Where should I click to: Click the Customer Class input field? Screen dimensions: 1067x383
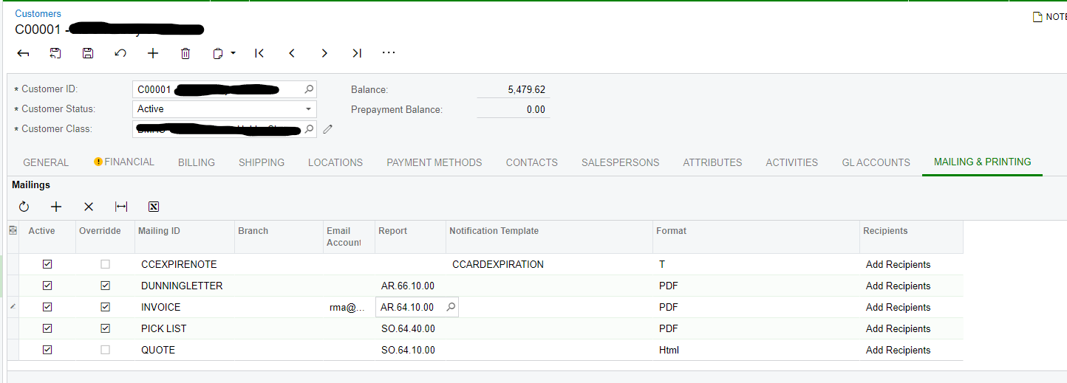pos(225,129)
